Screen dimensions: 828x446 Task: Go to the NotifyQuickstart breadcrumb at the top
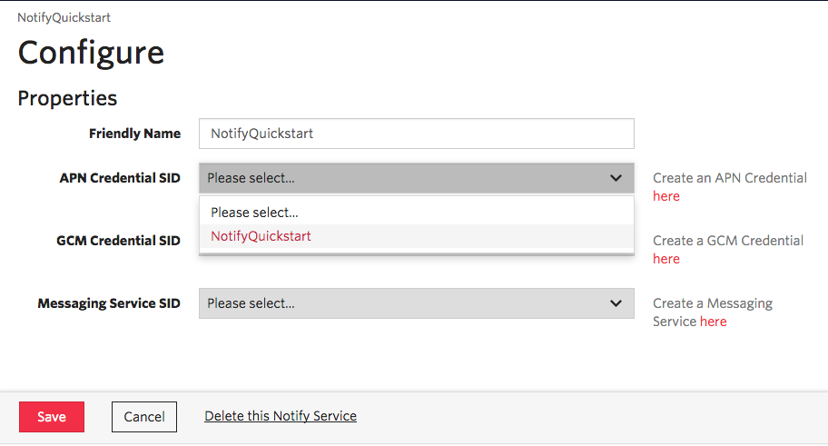[64, 17]
